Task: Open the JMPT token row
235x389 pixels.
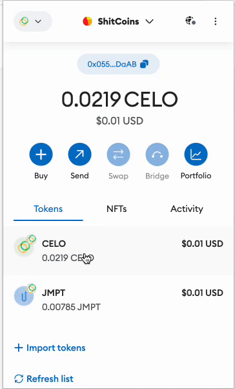Action: 118,300
